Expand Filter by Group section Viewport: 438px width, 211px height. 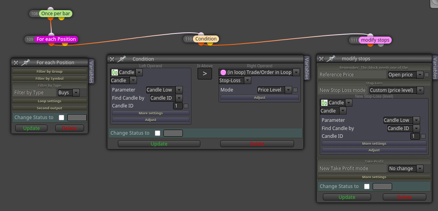49,72
